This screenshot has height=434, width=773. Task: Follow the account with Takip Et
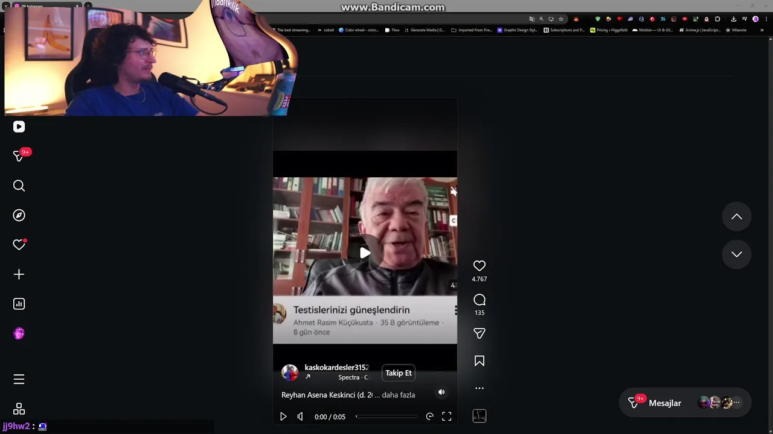tap(399, 373)
